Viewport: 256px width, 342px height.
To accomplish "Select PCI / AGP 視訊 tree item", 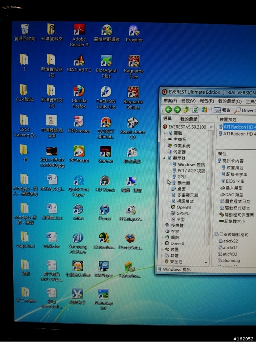I will (x=189, y=171).
